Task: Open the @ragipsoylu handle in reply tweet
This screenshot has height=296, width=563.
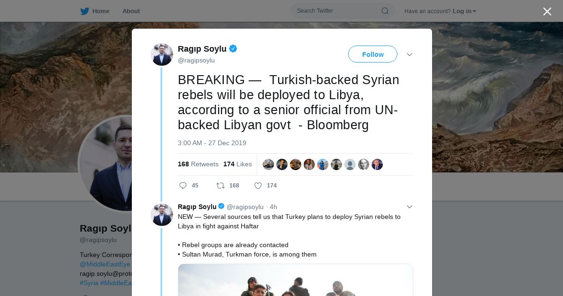Action: point(245,207)
